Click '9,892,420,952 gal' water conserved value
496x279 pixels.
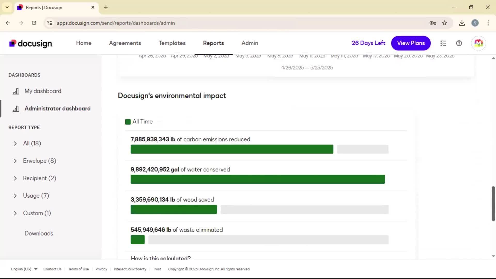coord(155,169)
